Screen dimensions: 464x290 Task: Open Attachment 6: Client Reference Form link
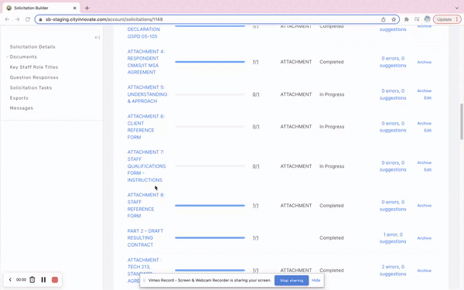point(145,127)
